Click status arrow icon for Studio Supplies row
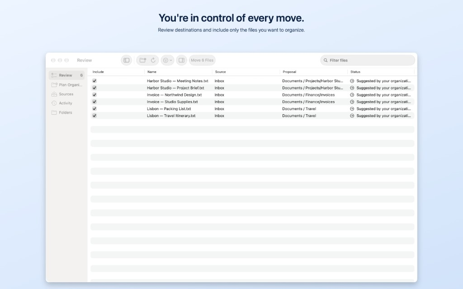 (x=352, y=102)
